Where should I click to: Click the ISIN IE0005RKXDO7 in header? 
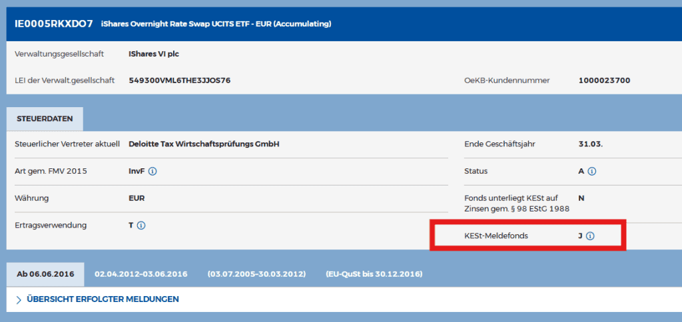pos(53,24)
